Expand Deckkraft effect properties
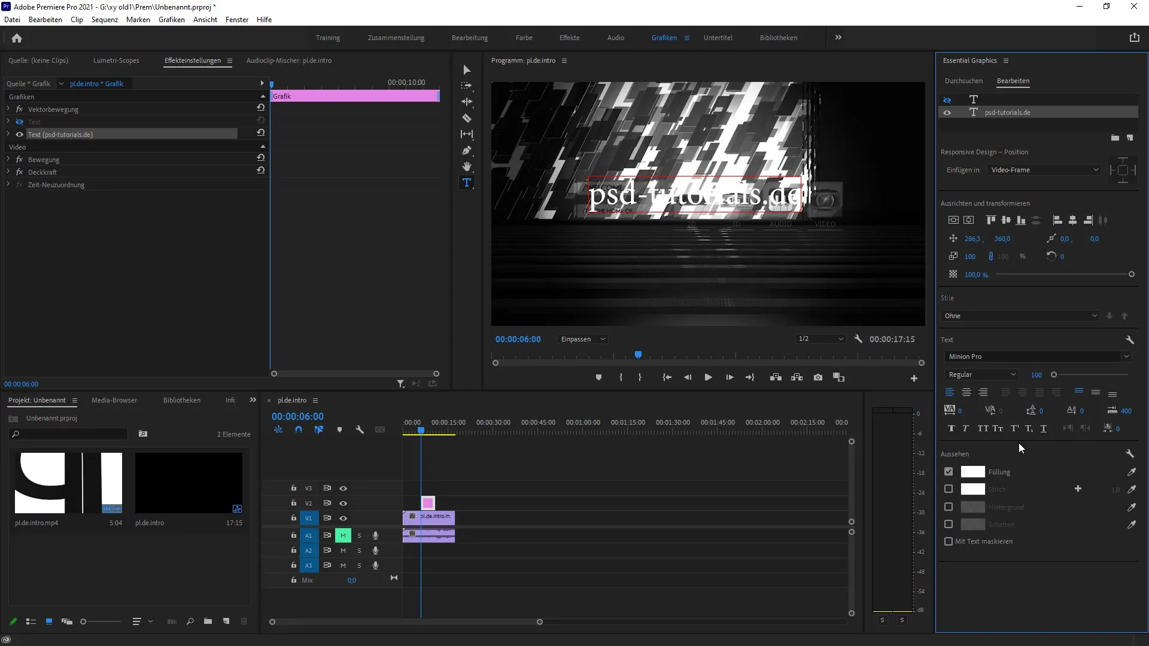Image resolution: width=1149 pixels, height=646 pixels. (x=8, y=172)
